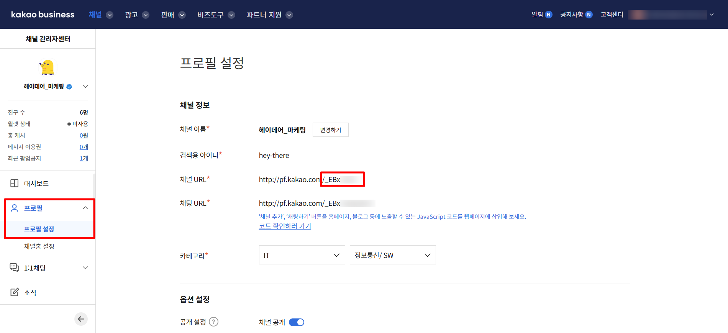The height and width of the screenshot is (333, 728).
Task: Open the IT category dropdown
Action: click(x=302, y=255)
